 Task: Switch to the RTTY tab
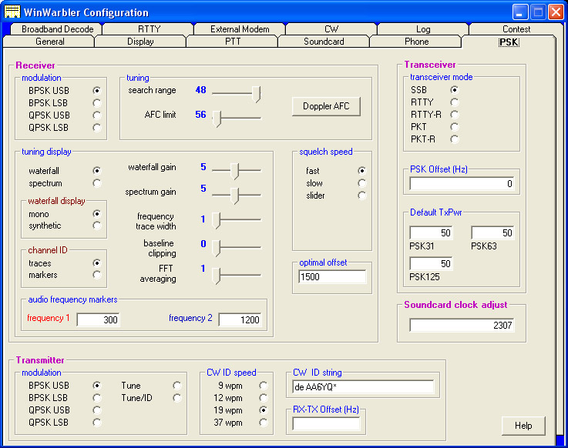click(x=149, y=29)
